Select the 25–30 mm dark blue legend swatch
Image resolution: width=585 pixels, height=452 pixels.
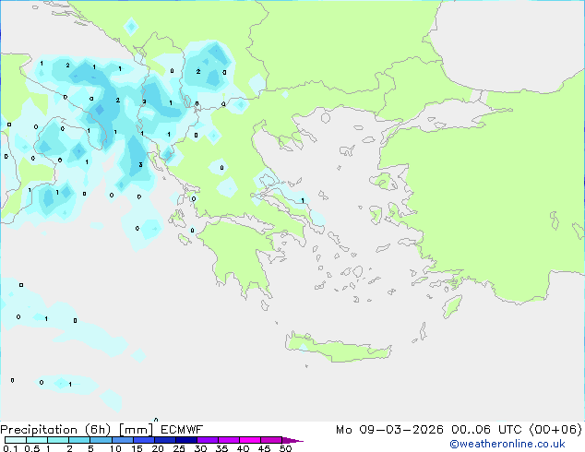[x=185, y=440]
